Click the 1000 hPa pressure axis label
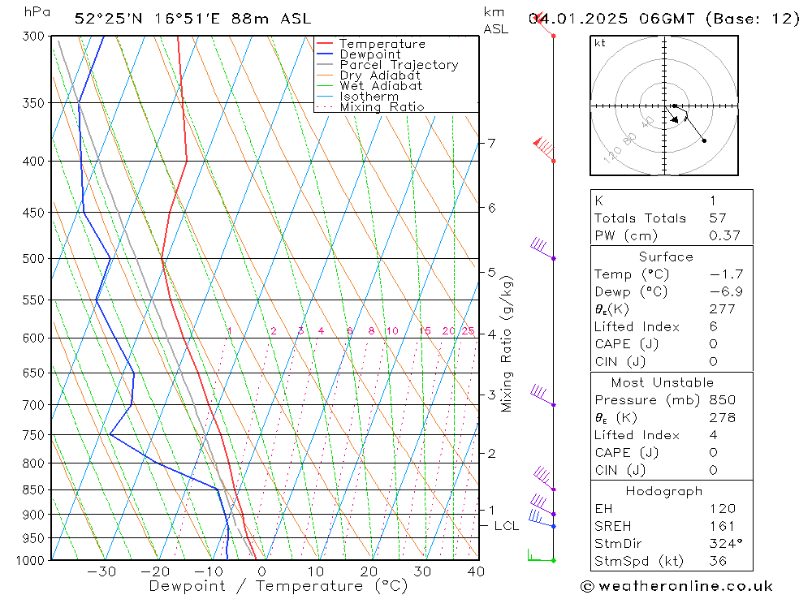 [x=30, y=561]
